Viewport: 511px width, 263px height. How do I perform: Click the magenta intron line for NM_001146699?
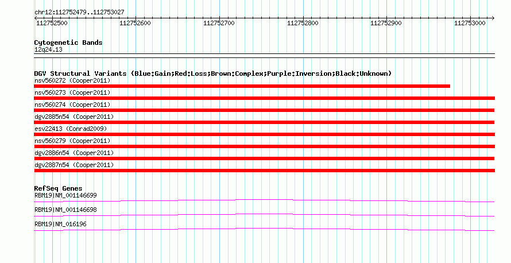click(264, 201)
